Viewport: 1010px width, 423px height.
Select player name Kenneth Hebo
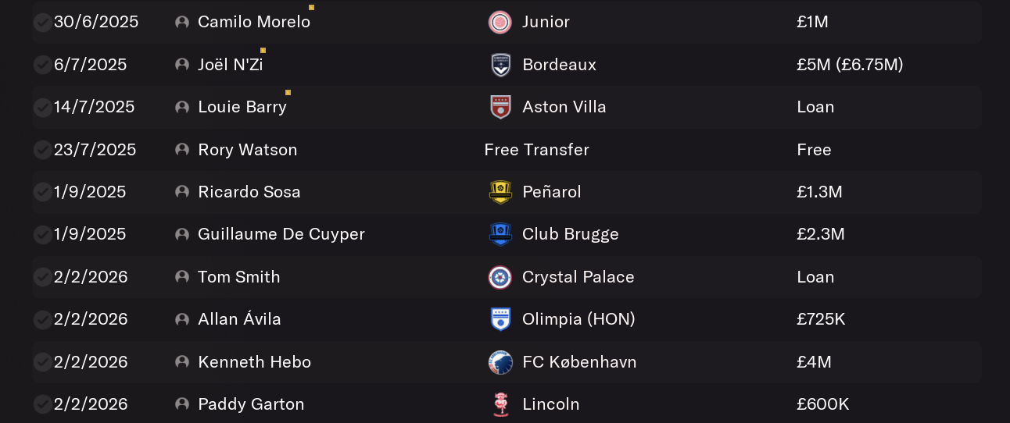(x=254, y=362)
